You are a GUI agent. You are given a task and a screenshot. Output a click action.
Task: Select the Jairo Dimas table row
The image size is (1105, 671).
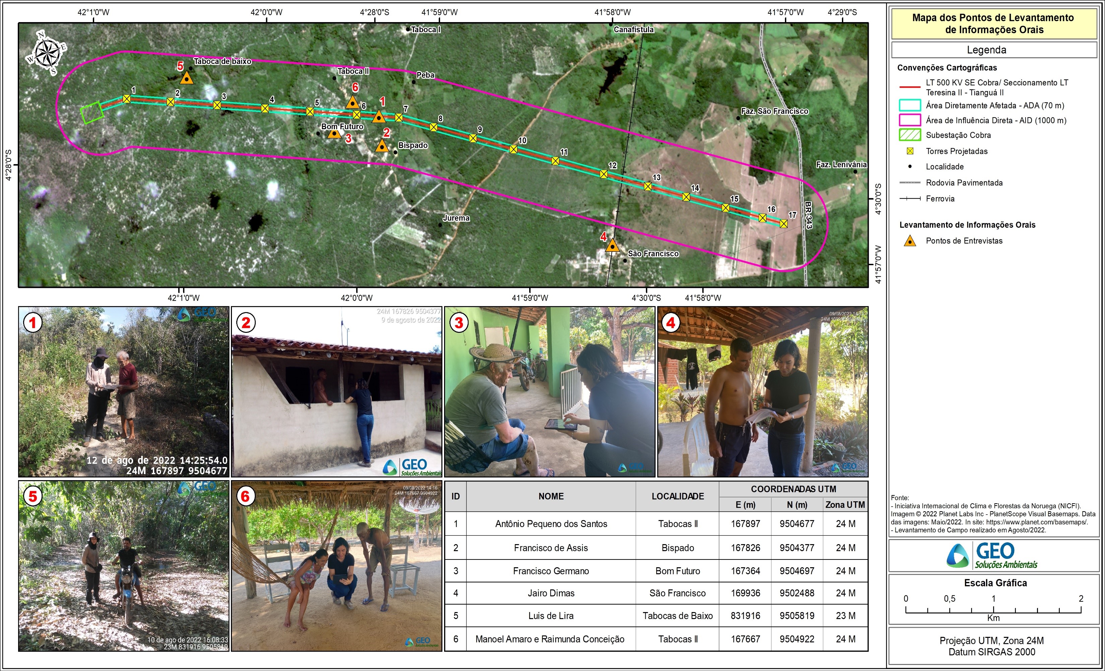[551, 593]
